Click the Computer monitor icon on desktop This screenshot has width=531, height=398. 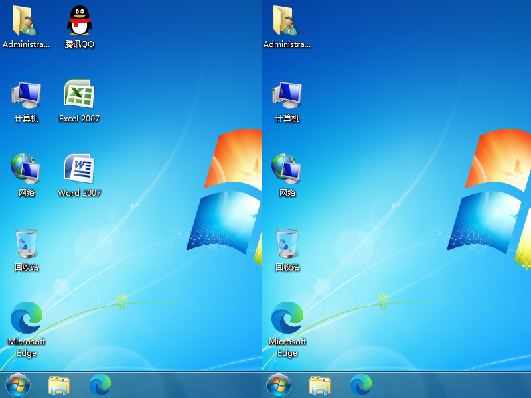coord(27,93)
